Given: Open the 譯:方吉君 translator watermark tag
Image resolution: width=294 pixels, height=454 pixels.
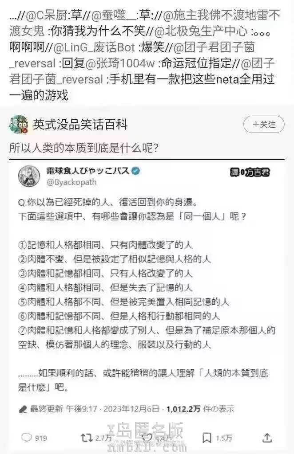Looking at the screenshot, I should click(x=250, y=172).
